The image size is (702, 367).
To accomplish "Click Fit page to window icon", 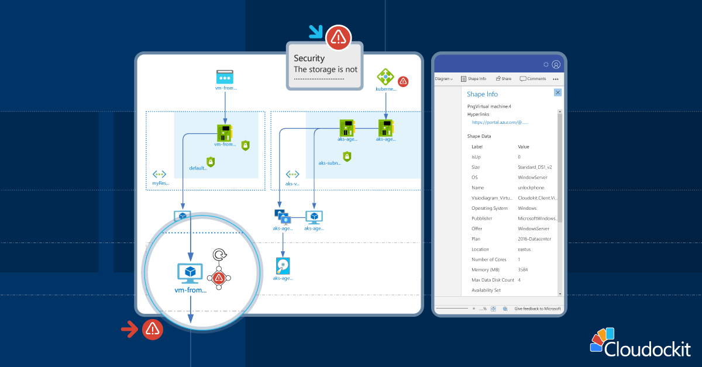I will (x=493, y=309).
